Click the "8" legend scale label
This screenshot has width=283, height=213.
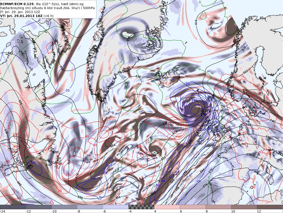pyautogui.click(x=207, y=211)
